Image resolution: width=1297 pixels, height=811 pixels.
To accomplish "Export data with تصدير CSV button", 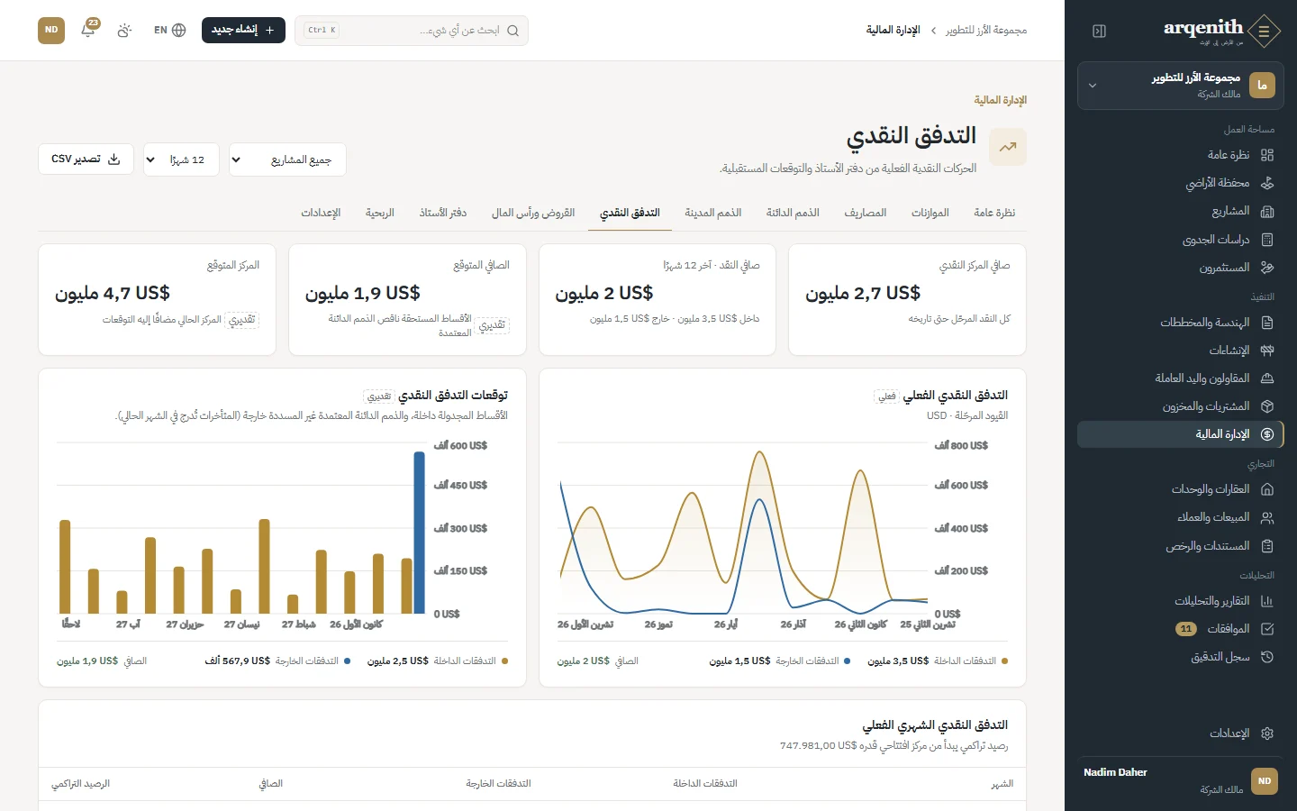I will pos(86,159).
